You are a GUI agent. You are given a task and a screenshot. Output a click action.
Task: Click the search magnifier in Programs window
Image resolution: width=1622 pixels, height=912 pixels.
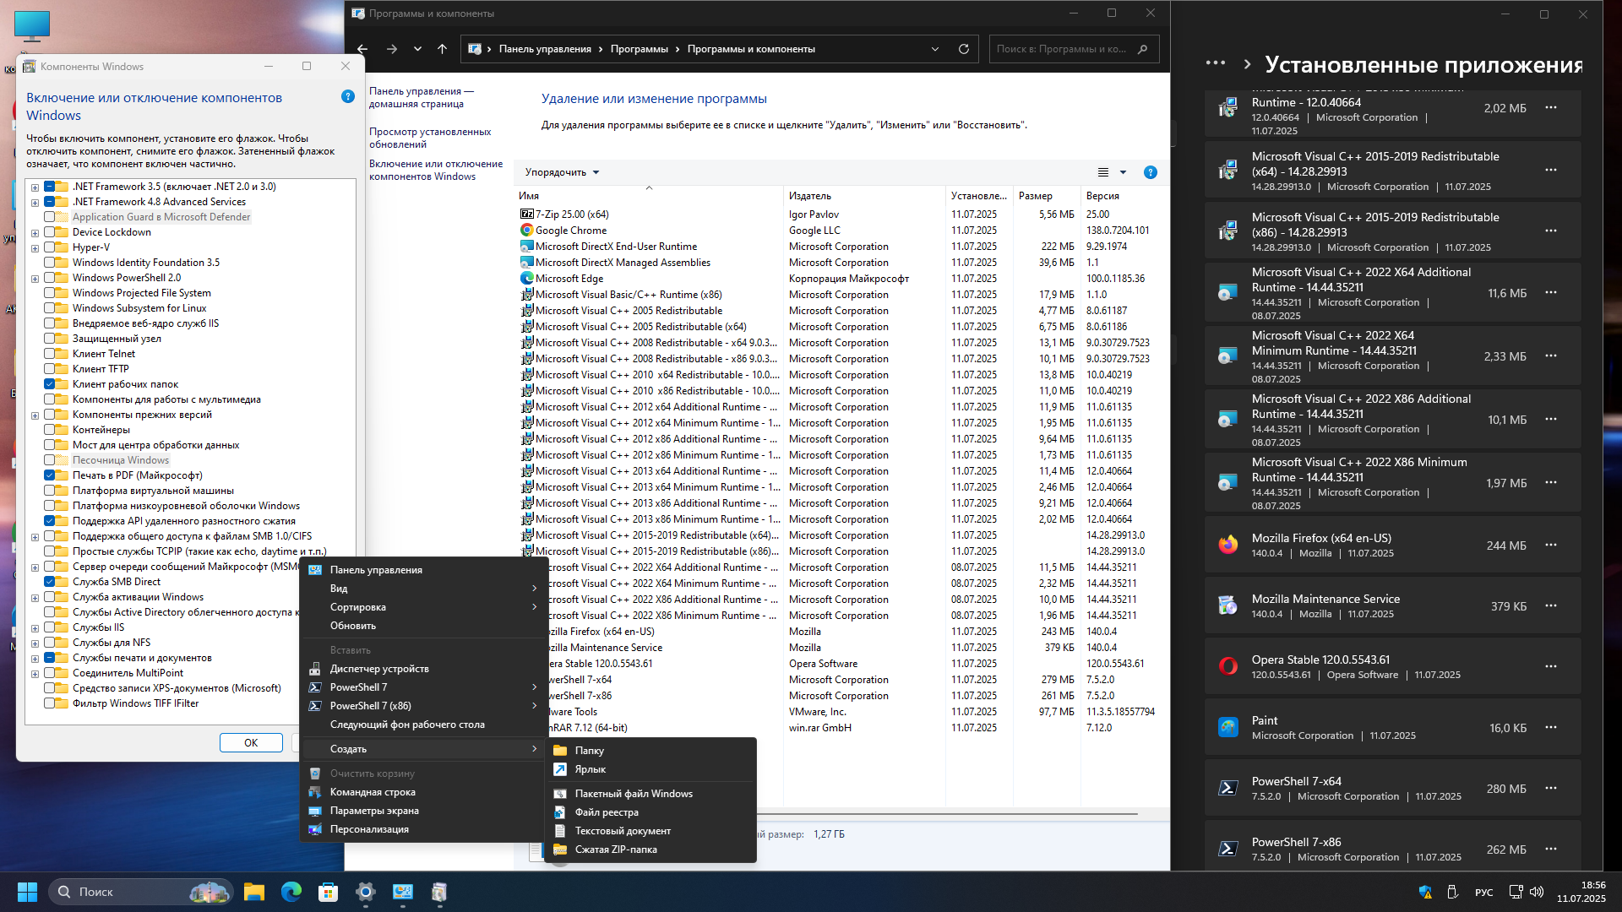(x=1142, y=49)
